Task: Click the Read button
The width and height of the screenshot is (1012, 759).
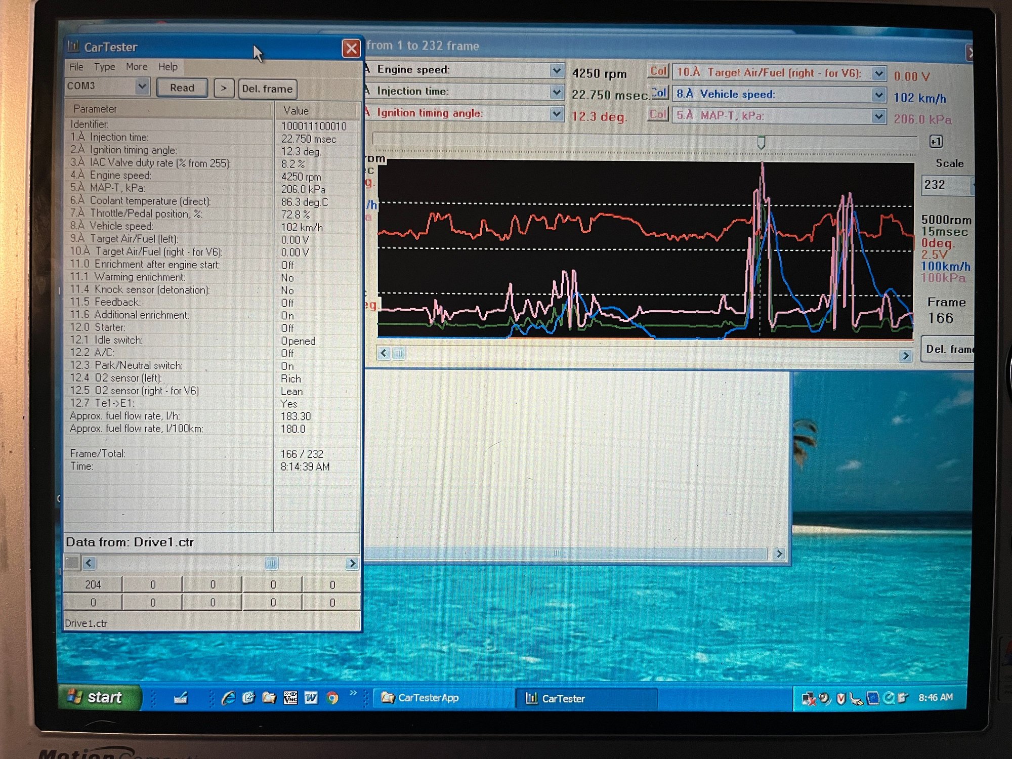Action: tap(182, 88)
